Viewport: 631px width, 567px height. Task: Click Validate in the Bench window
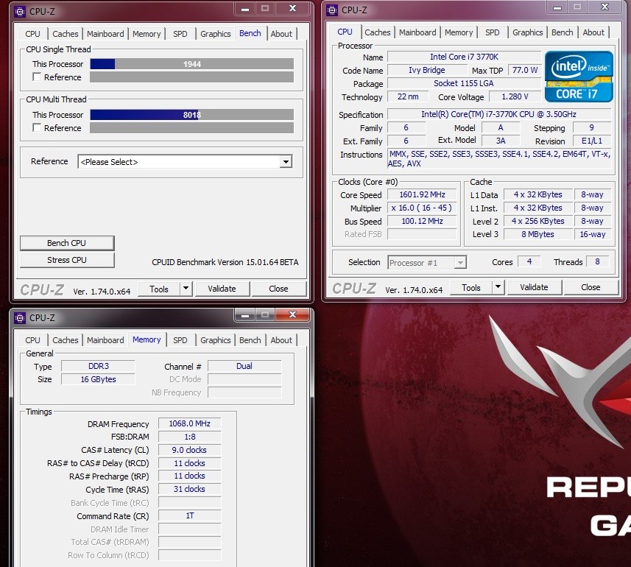[x=222, y=289]
